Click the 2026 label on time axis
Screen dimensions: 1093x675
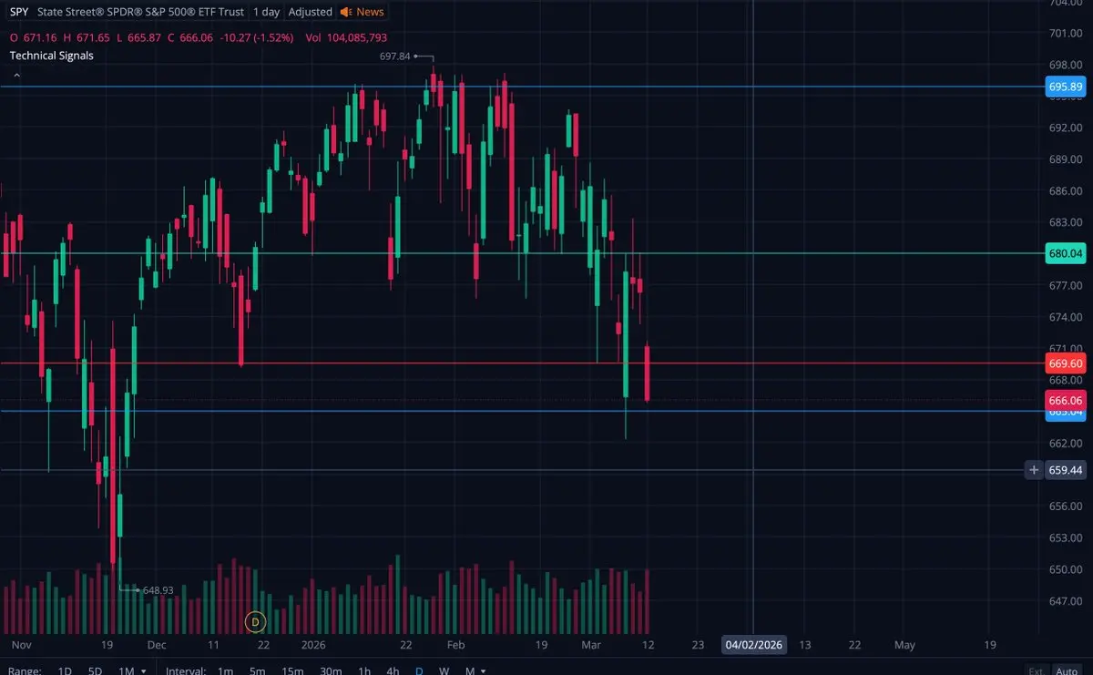pos(313,645)
